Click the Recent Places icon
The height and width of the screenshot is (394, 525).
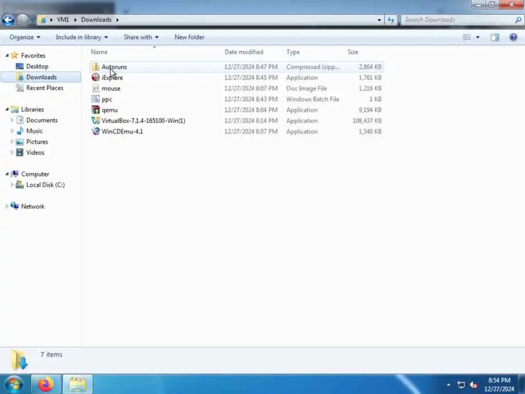[20, 88]
